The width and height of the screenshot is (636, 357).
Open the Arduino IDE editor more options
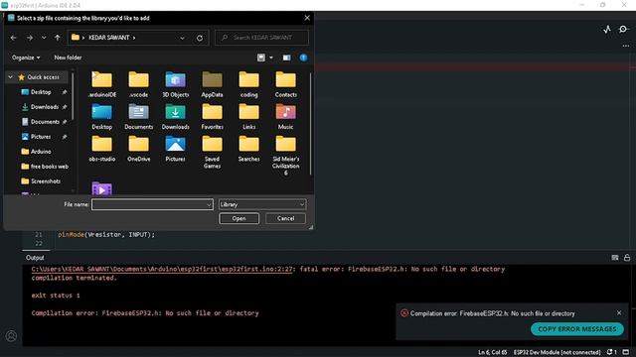click(x=625, y=46)
